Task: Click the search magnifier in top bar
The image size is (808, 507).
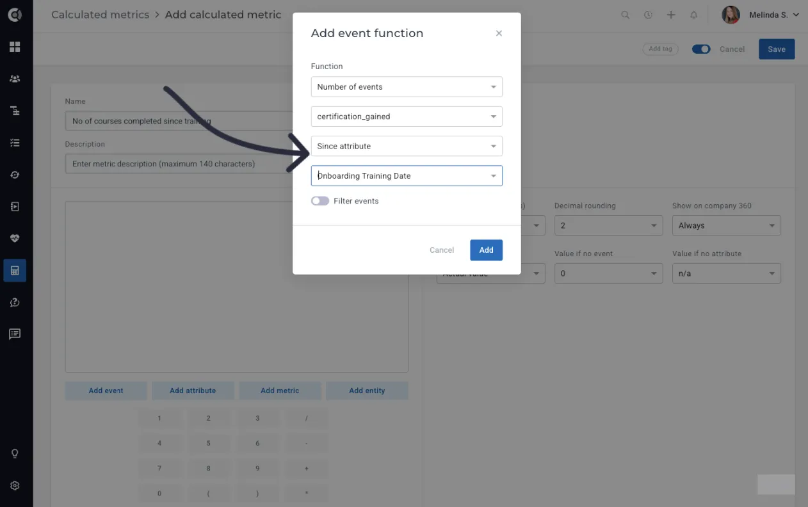Action: [x=626, y=15]
